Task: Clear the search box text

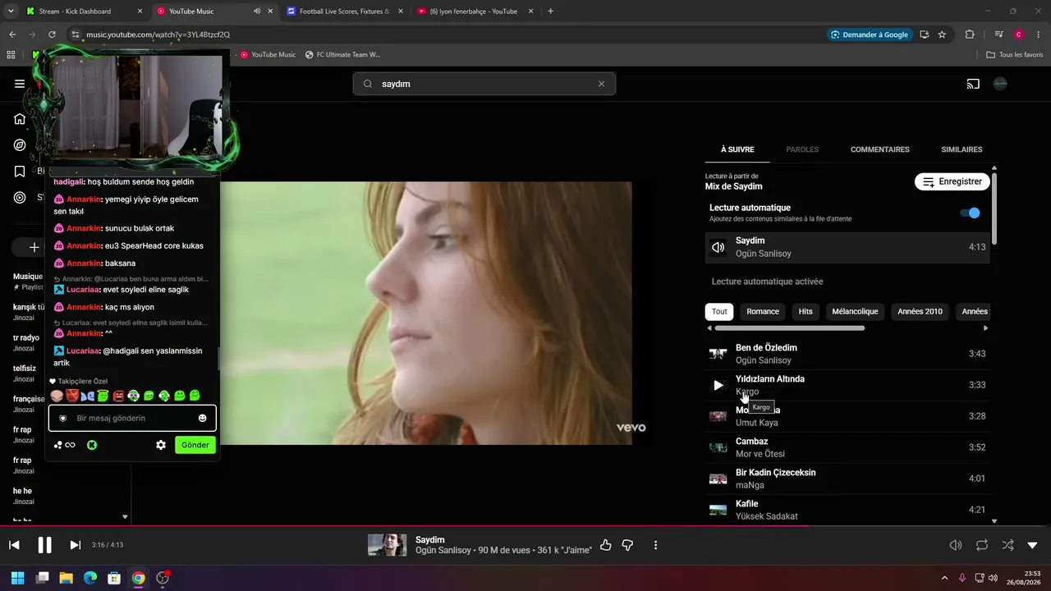Action: (x=601, y=84)
